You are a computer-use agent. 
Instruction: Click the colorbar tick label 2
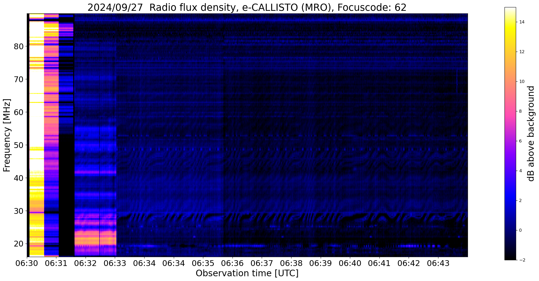click(x=520, y=201)
